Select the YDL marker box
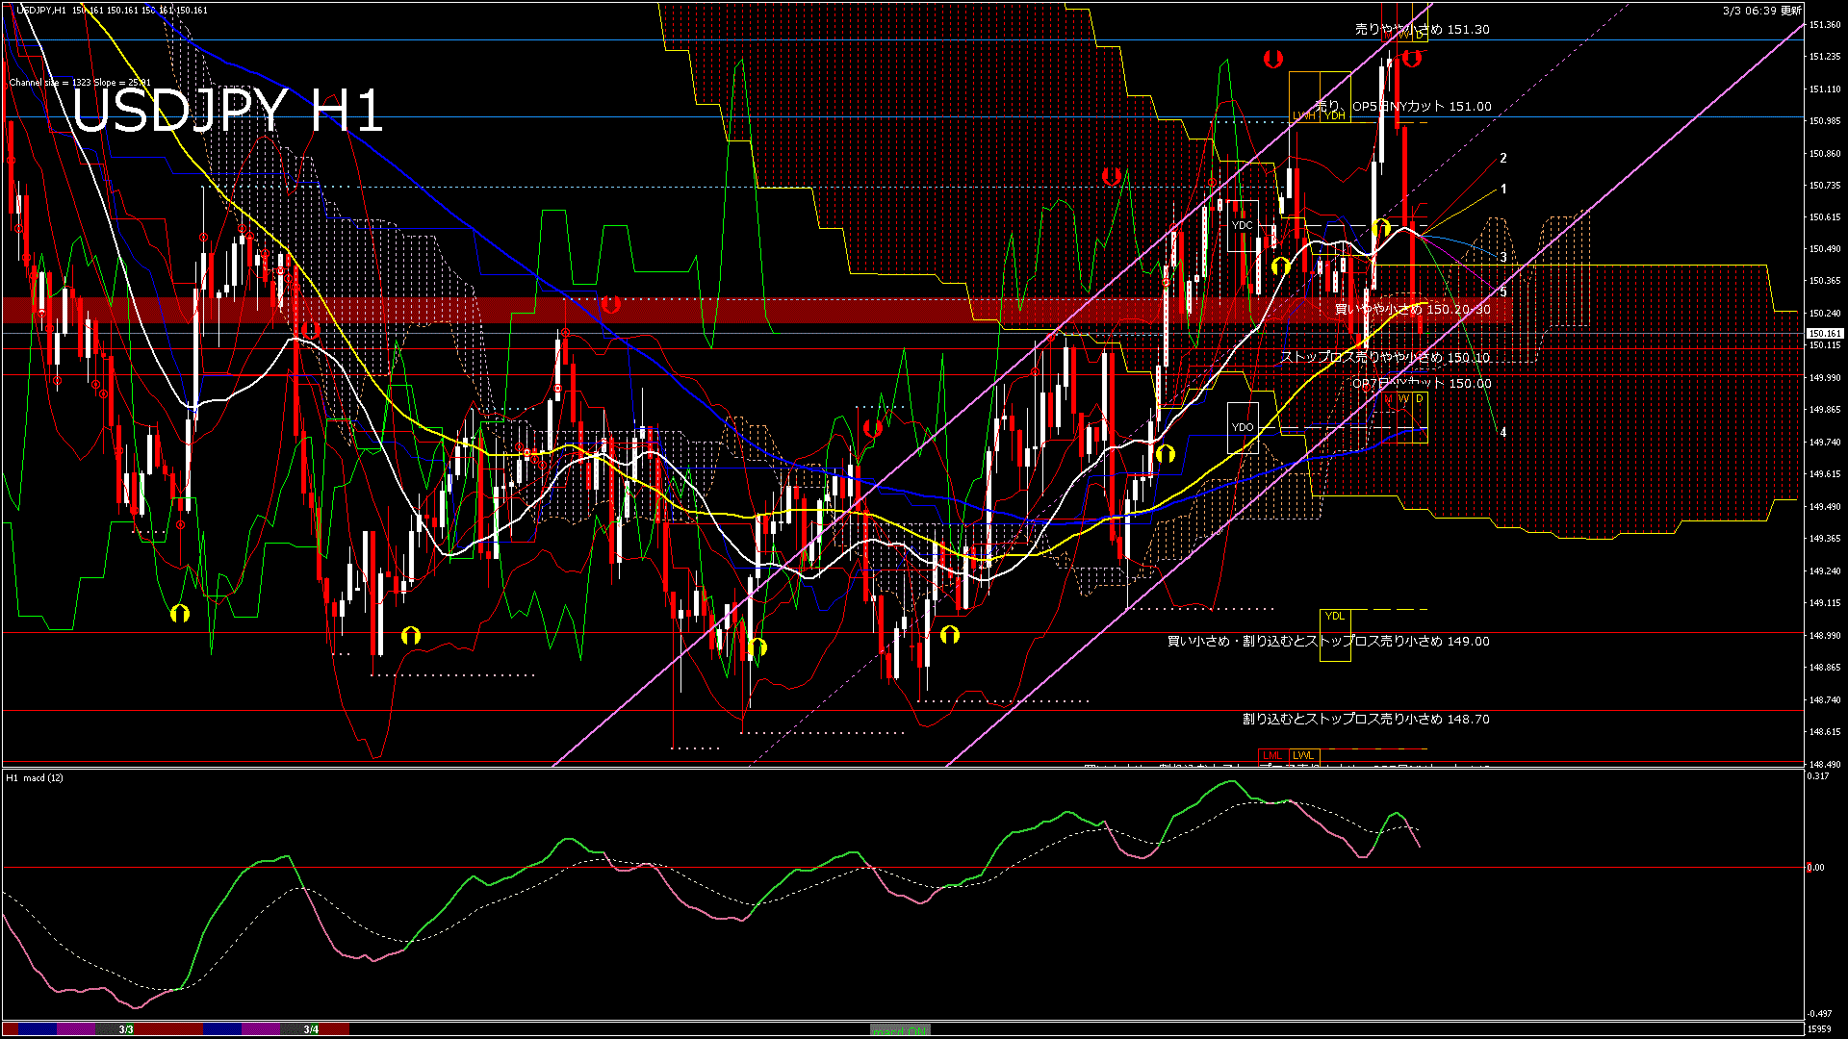 [1335, 635]
